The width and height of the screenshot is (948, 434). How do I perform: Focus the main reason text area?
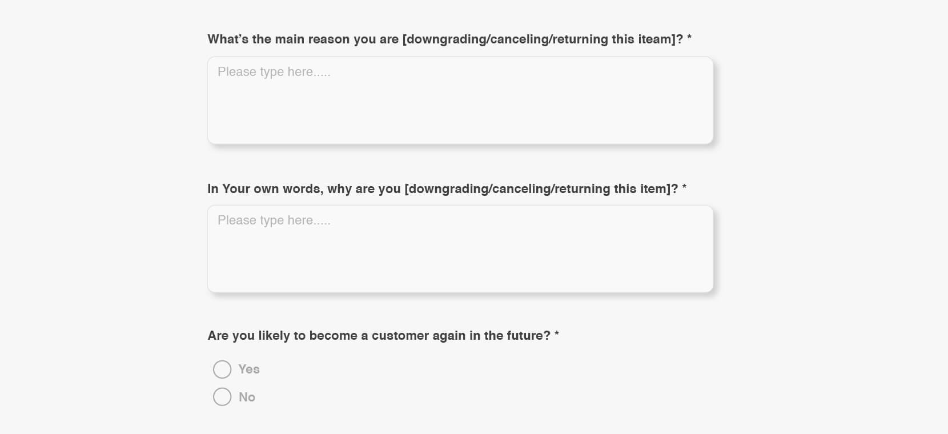click(460, 101)
